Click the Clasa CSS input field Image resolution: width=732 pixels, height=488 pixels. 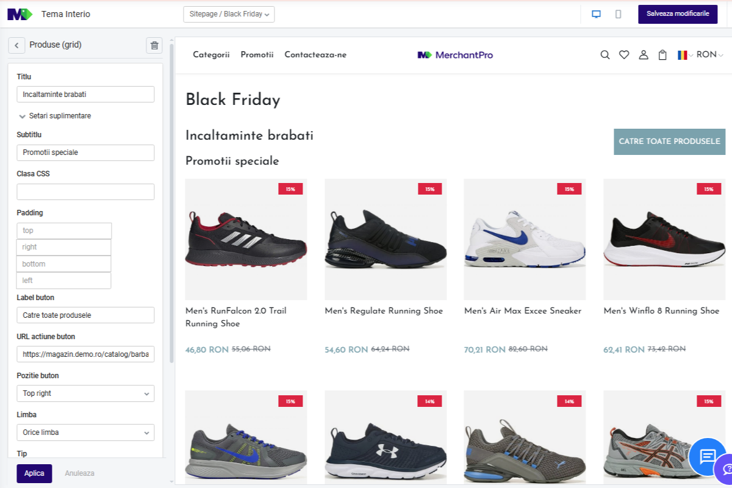point(85,192)
